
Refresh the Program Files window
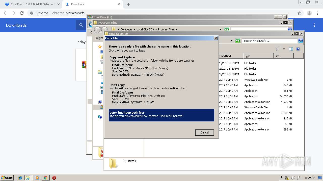point(227,29)
